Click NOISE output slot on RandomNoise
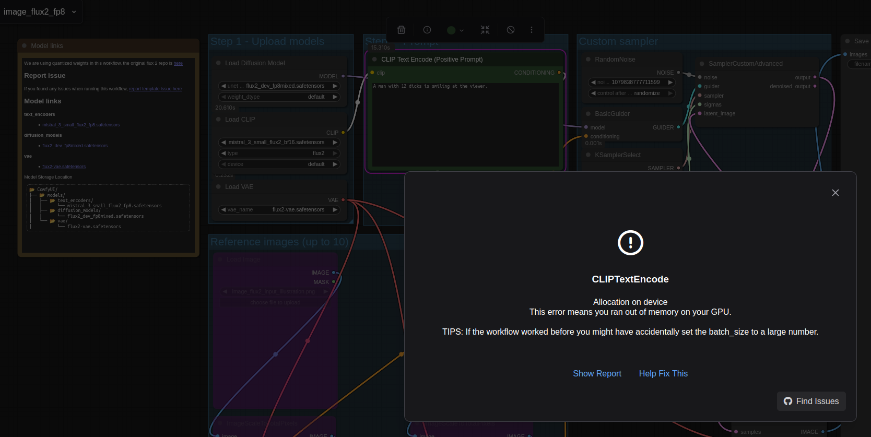 coord(678,73)
